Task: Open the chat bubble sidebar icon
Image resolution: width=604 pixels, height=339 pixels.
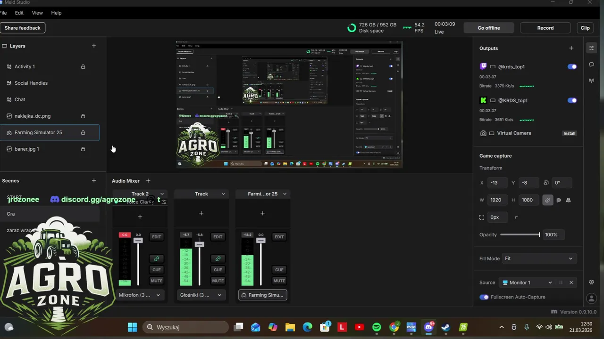Action: click(x=591, y=64)
